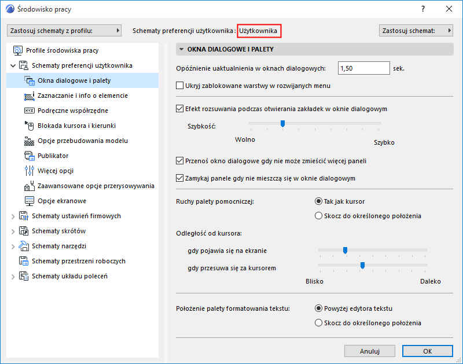The image size is (463, 364).
Task: Click the Opóźnienie uaktualnienia input field
Action: pyautogui.click(x=364, y=68)
